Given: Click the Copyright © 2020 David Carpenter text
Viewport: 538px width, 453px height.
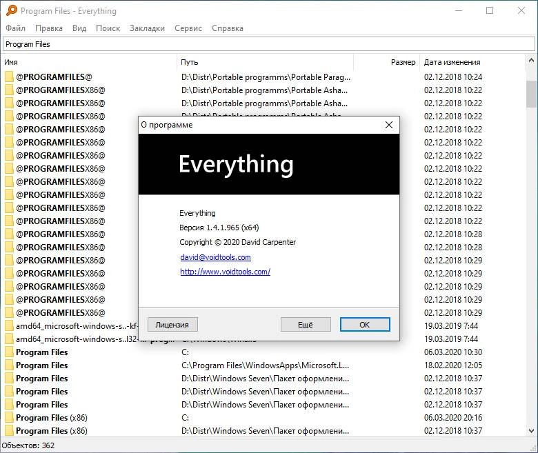Looking at the screenshot, I should [x=237, y=242].
